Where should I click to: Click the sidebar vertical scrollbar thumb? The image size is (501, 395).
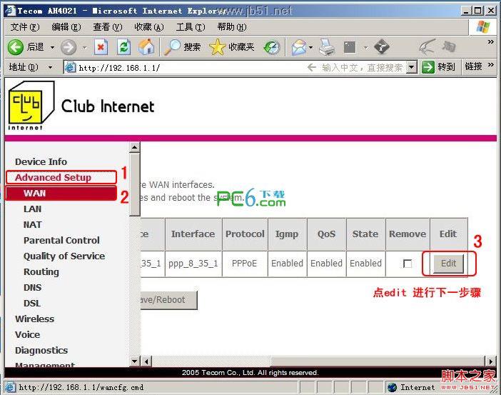pos(134,184)
